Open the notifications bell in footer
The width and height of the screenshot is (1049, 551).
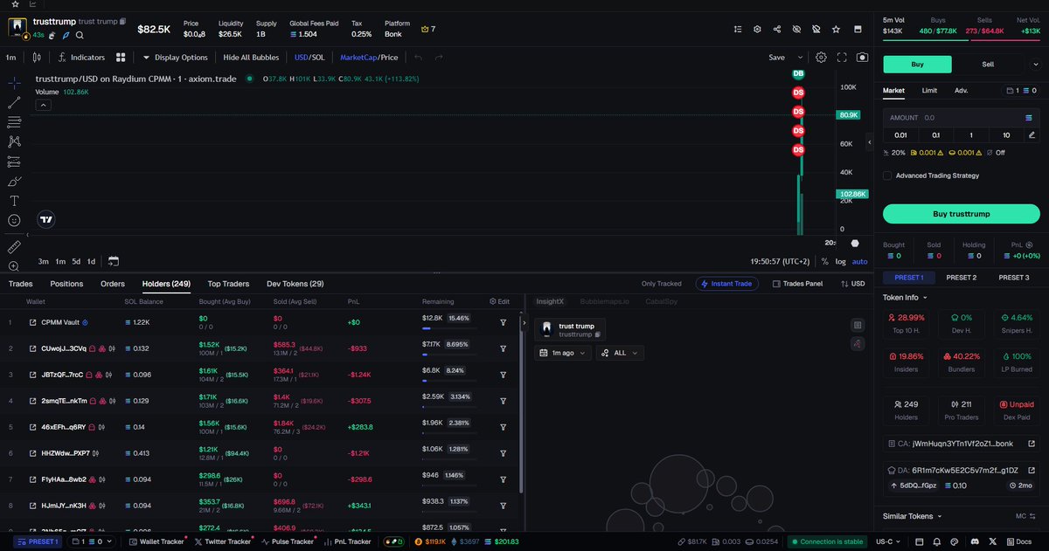pyautogui.click(x=935, y=541)
